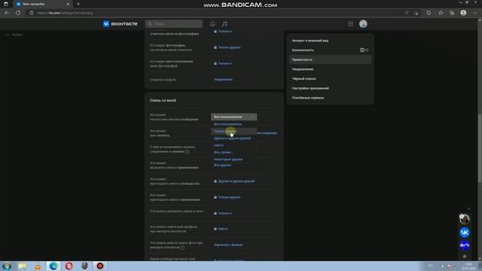The width and height of the screenshot is (482, 271).
Task: Click the VK search field
Action: click(x=174, y=23)
